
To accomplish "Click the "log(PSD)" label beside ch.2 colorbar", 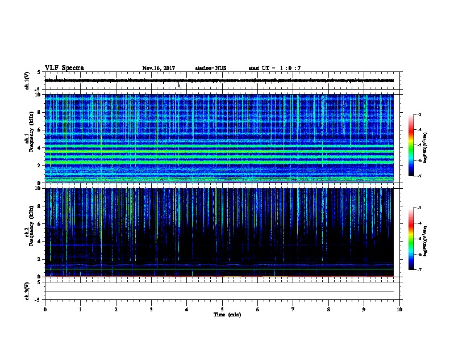I will click(x=426, y=241).
